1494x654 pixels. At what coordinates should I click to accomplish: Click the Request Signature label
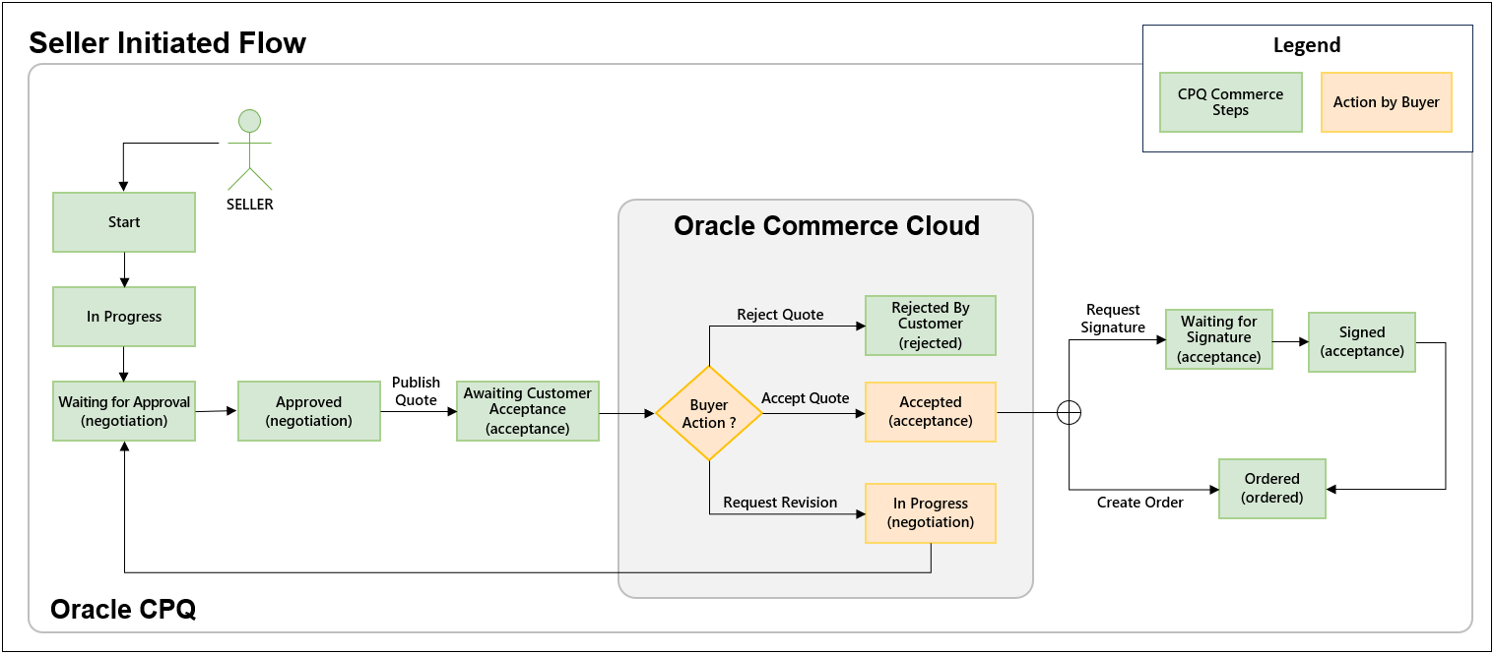click(x=1113, y=319)
